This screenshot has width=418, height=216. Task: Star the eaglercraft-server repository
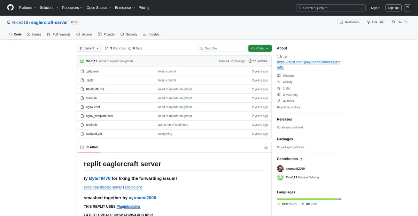(x=400, y=22)
